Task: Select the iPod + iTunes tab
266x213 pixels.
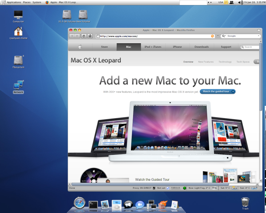Action: (153, 47)
